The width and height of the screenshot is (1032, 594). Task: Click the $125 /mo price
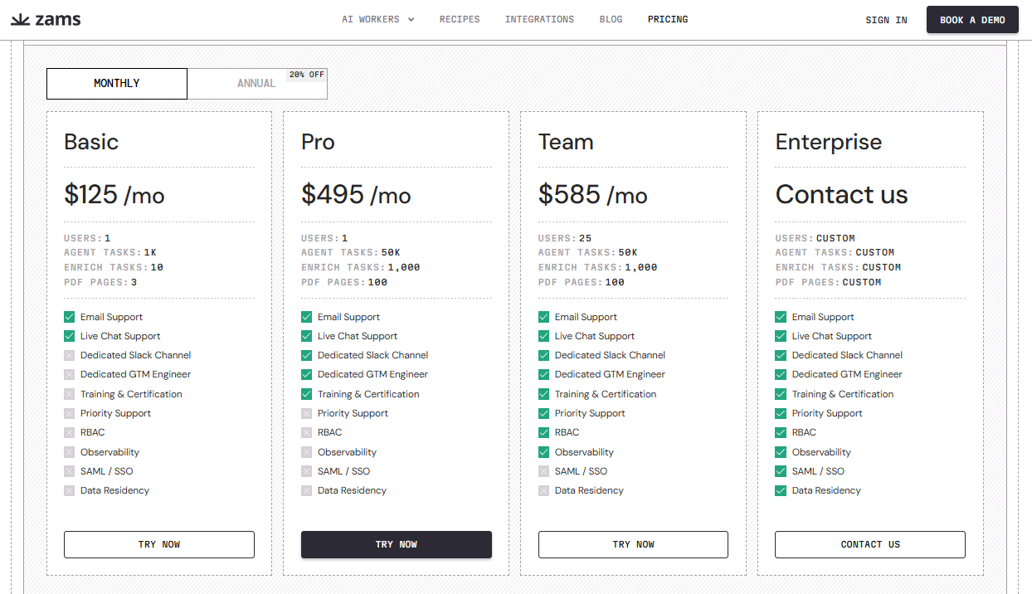point(114,194)
